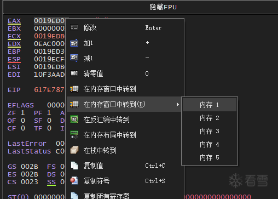The height and width of the screenshot is (199, 278).
Task: Select 在栈中转到 menu entry
Action: click(x=125, y=150)
